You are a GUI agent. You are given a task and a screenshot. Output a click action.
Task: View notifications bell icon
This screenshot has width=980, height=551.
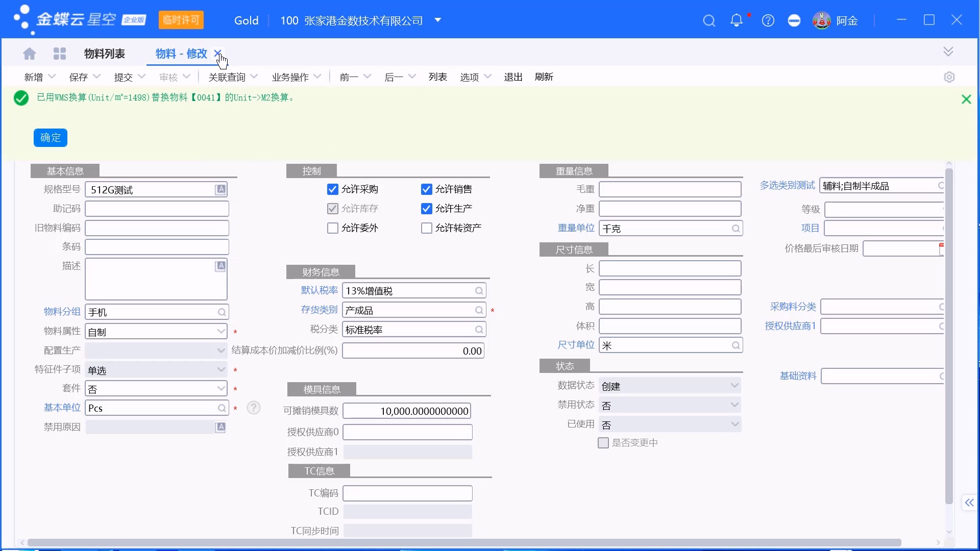(737, 20)
